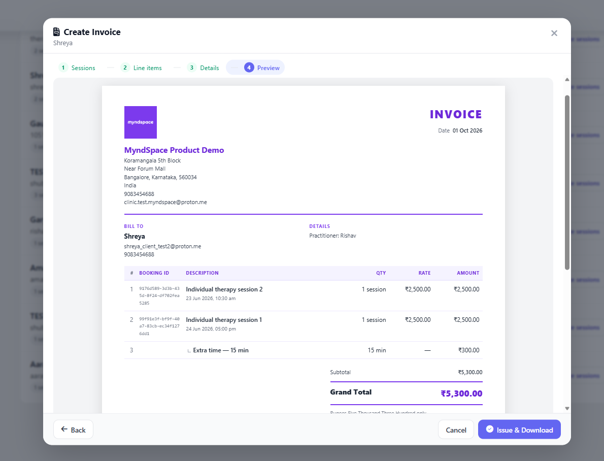Click the myndspace logo on the invoice

140,122
